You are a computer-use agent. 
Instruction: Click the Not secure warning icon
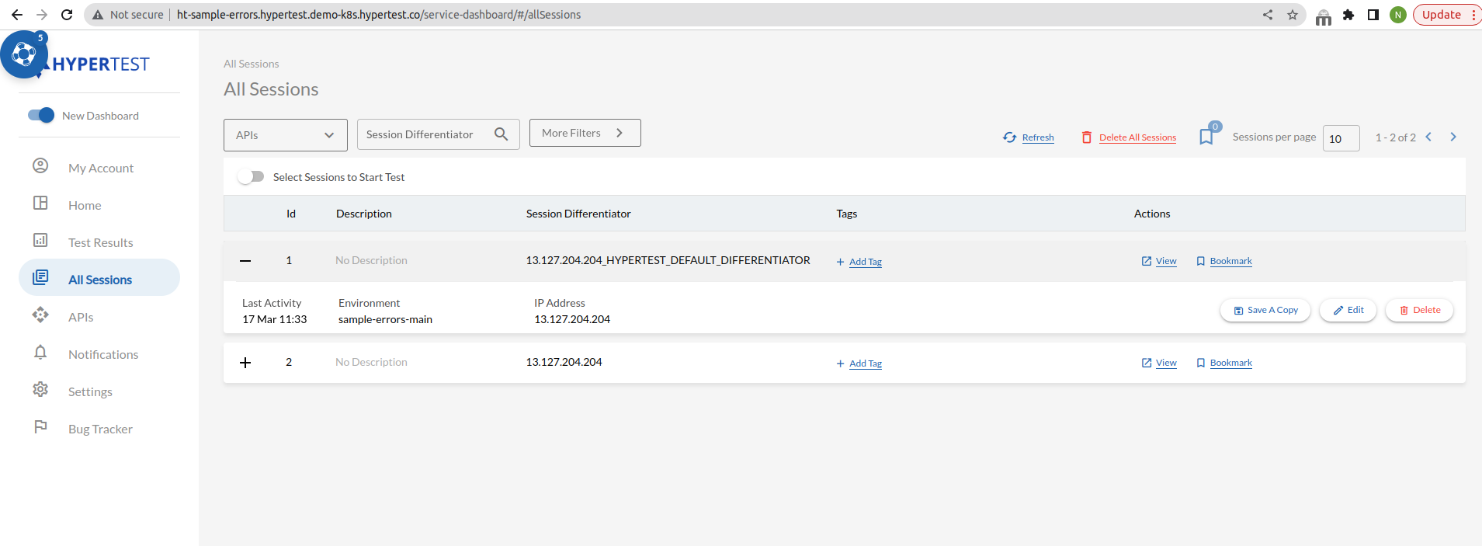coord(98,15)
